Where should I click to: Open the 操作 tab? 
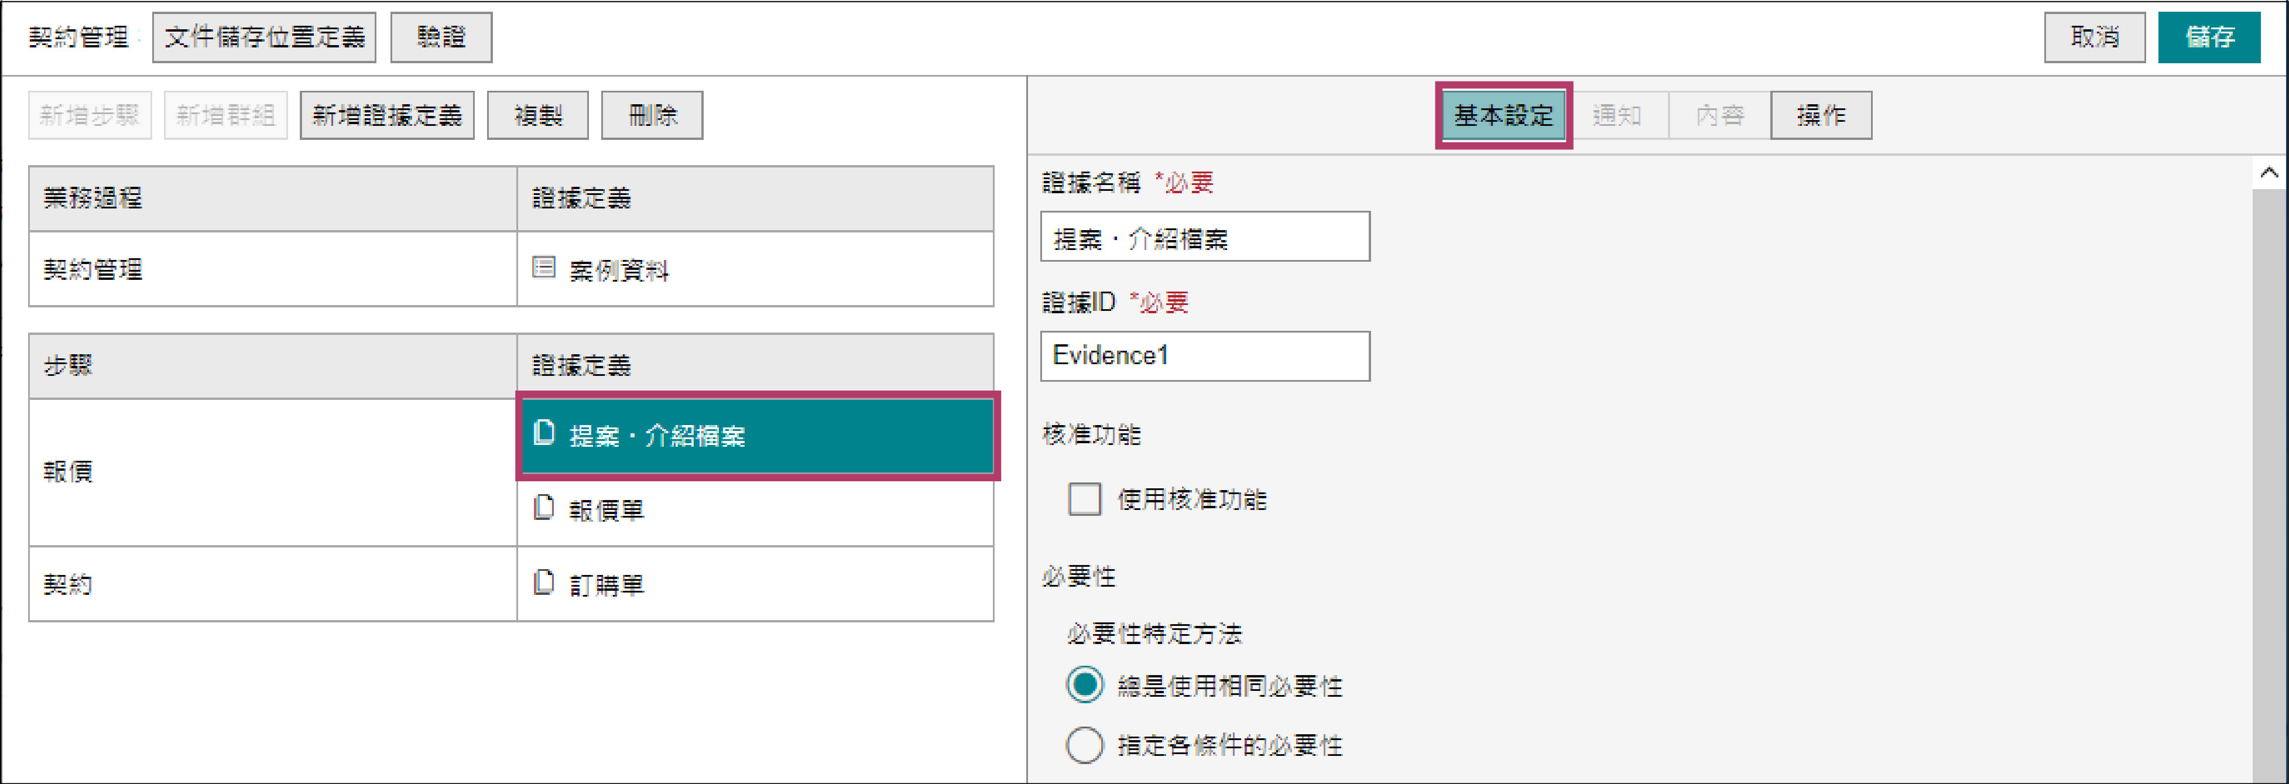1820,115
